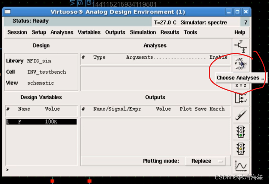Start simulation with green traffic light icon
The height and width of the screenshot is (184, 269).
[x=241, y=132]
